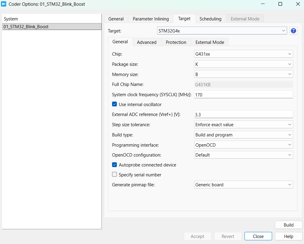
Task: Expand the Chip dropdown G431xx
Action: [243, 54]
